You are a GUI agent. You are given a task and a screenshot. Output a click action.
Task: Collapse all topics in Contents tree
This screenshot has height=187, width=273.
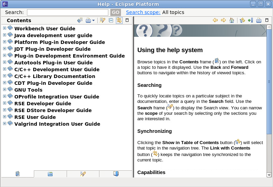pyautogui.click(x=111, y=20)
